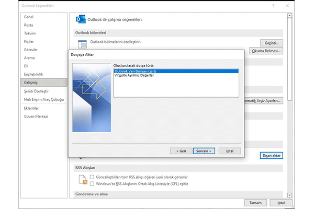Click the scrollbar up arrow
The image size is (314, 209).
(x=289, y=16)
